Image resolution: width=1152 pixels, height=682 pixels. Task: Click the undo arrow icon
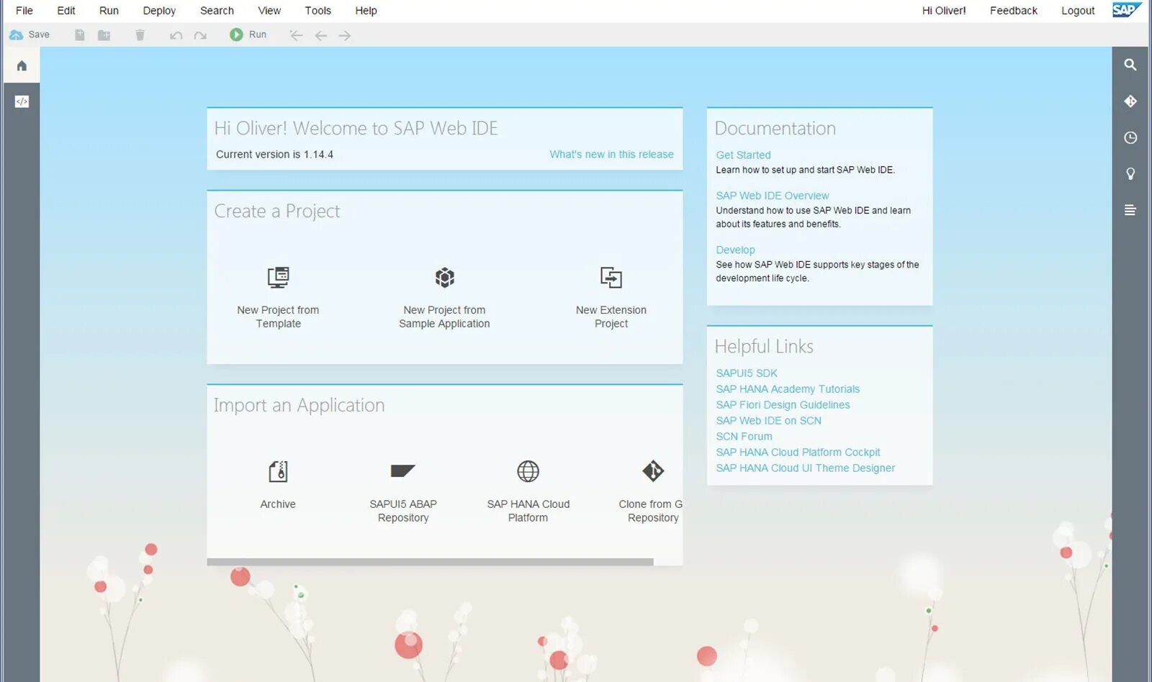(x=176, y=35)
